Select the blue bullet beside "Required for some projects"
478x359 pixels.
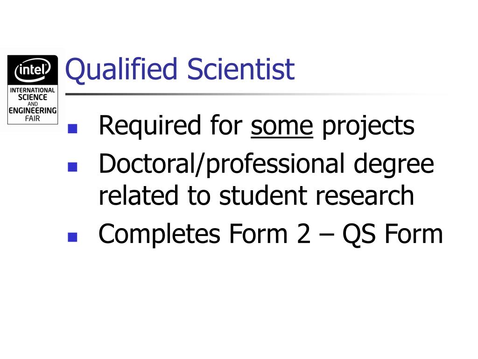pos(72,129)
